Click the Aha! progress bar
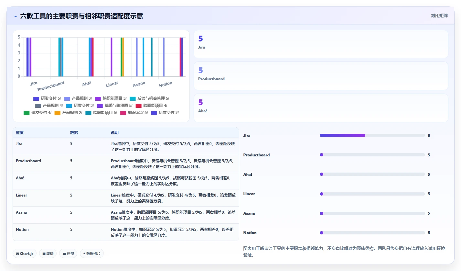This screenshot has height=271, width=461. click(x=372, y=174)
